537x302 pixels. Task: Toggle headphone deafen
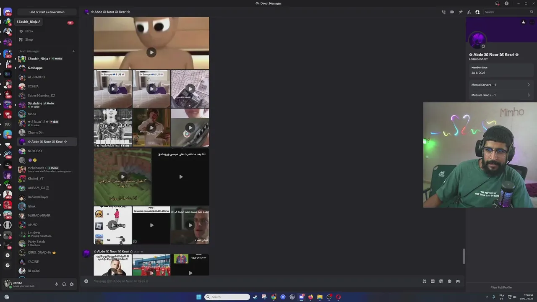point(64,284)
